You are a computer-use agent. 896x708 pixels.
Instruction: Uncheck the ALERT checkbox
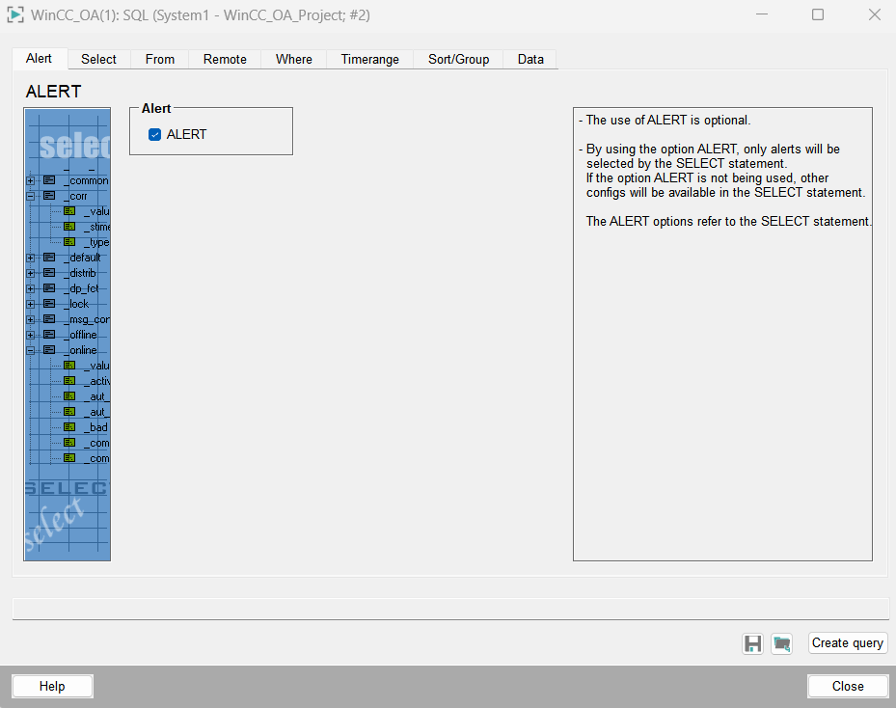(x=154, y=135)
